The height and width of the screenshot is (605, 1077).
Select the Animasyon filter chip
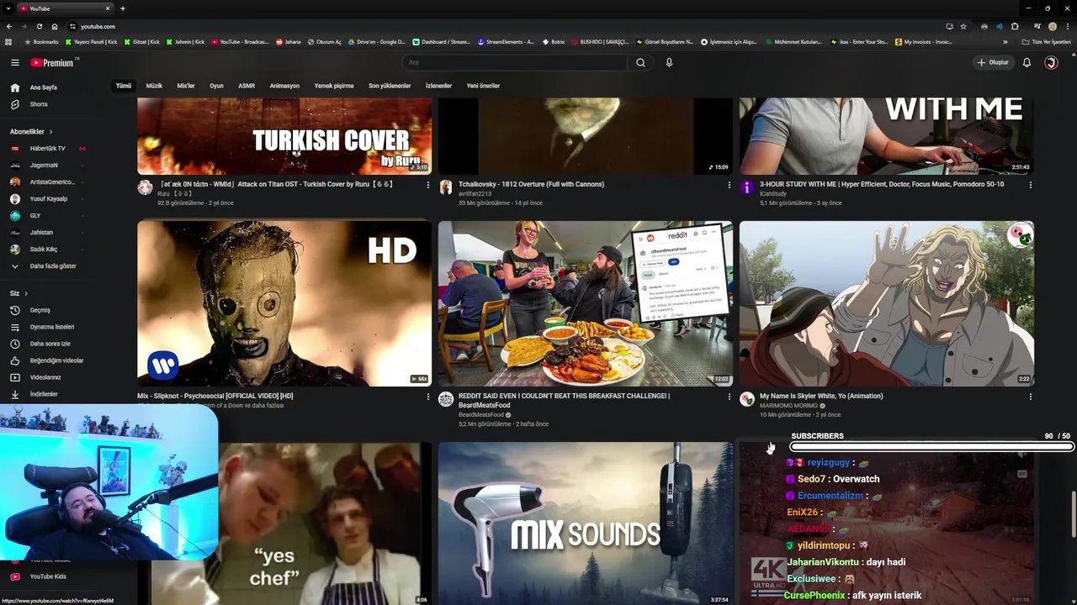click(x=284, y=86)
